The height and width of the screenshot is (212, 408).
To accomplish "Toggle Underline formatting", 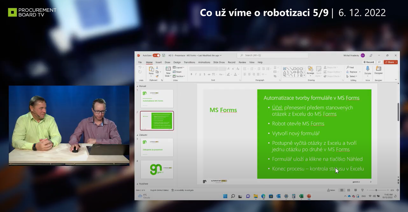I will click(200, 74).
